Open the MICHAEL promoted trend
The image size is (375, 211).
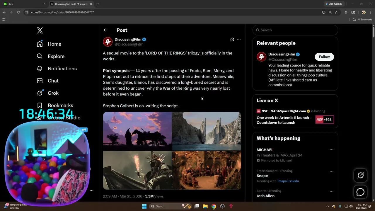pyautogui.click(x=265, y=150)
